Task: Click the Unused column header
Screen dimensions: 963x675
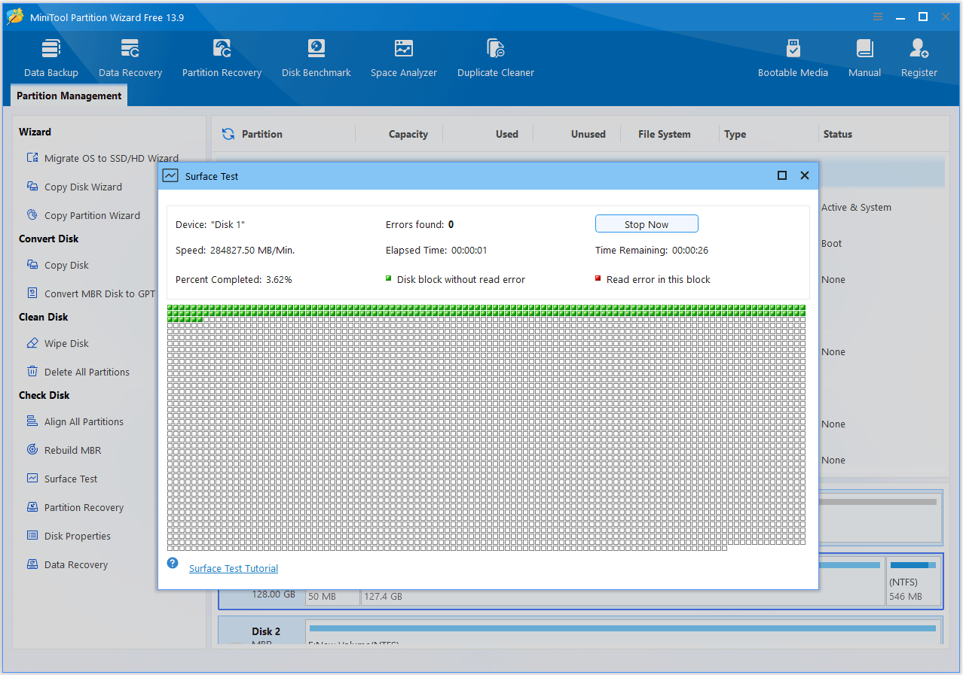Action: 588,134
